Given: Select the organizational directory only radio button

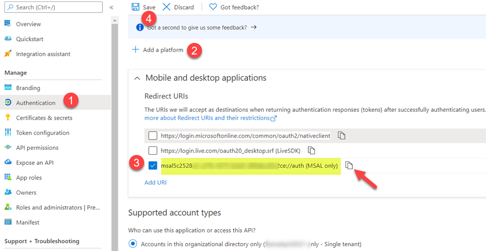Looking at the screenshot, I should pos(133,244).
